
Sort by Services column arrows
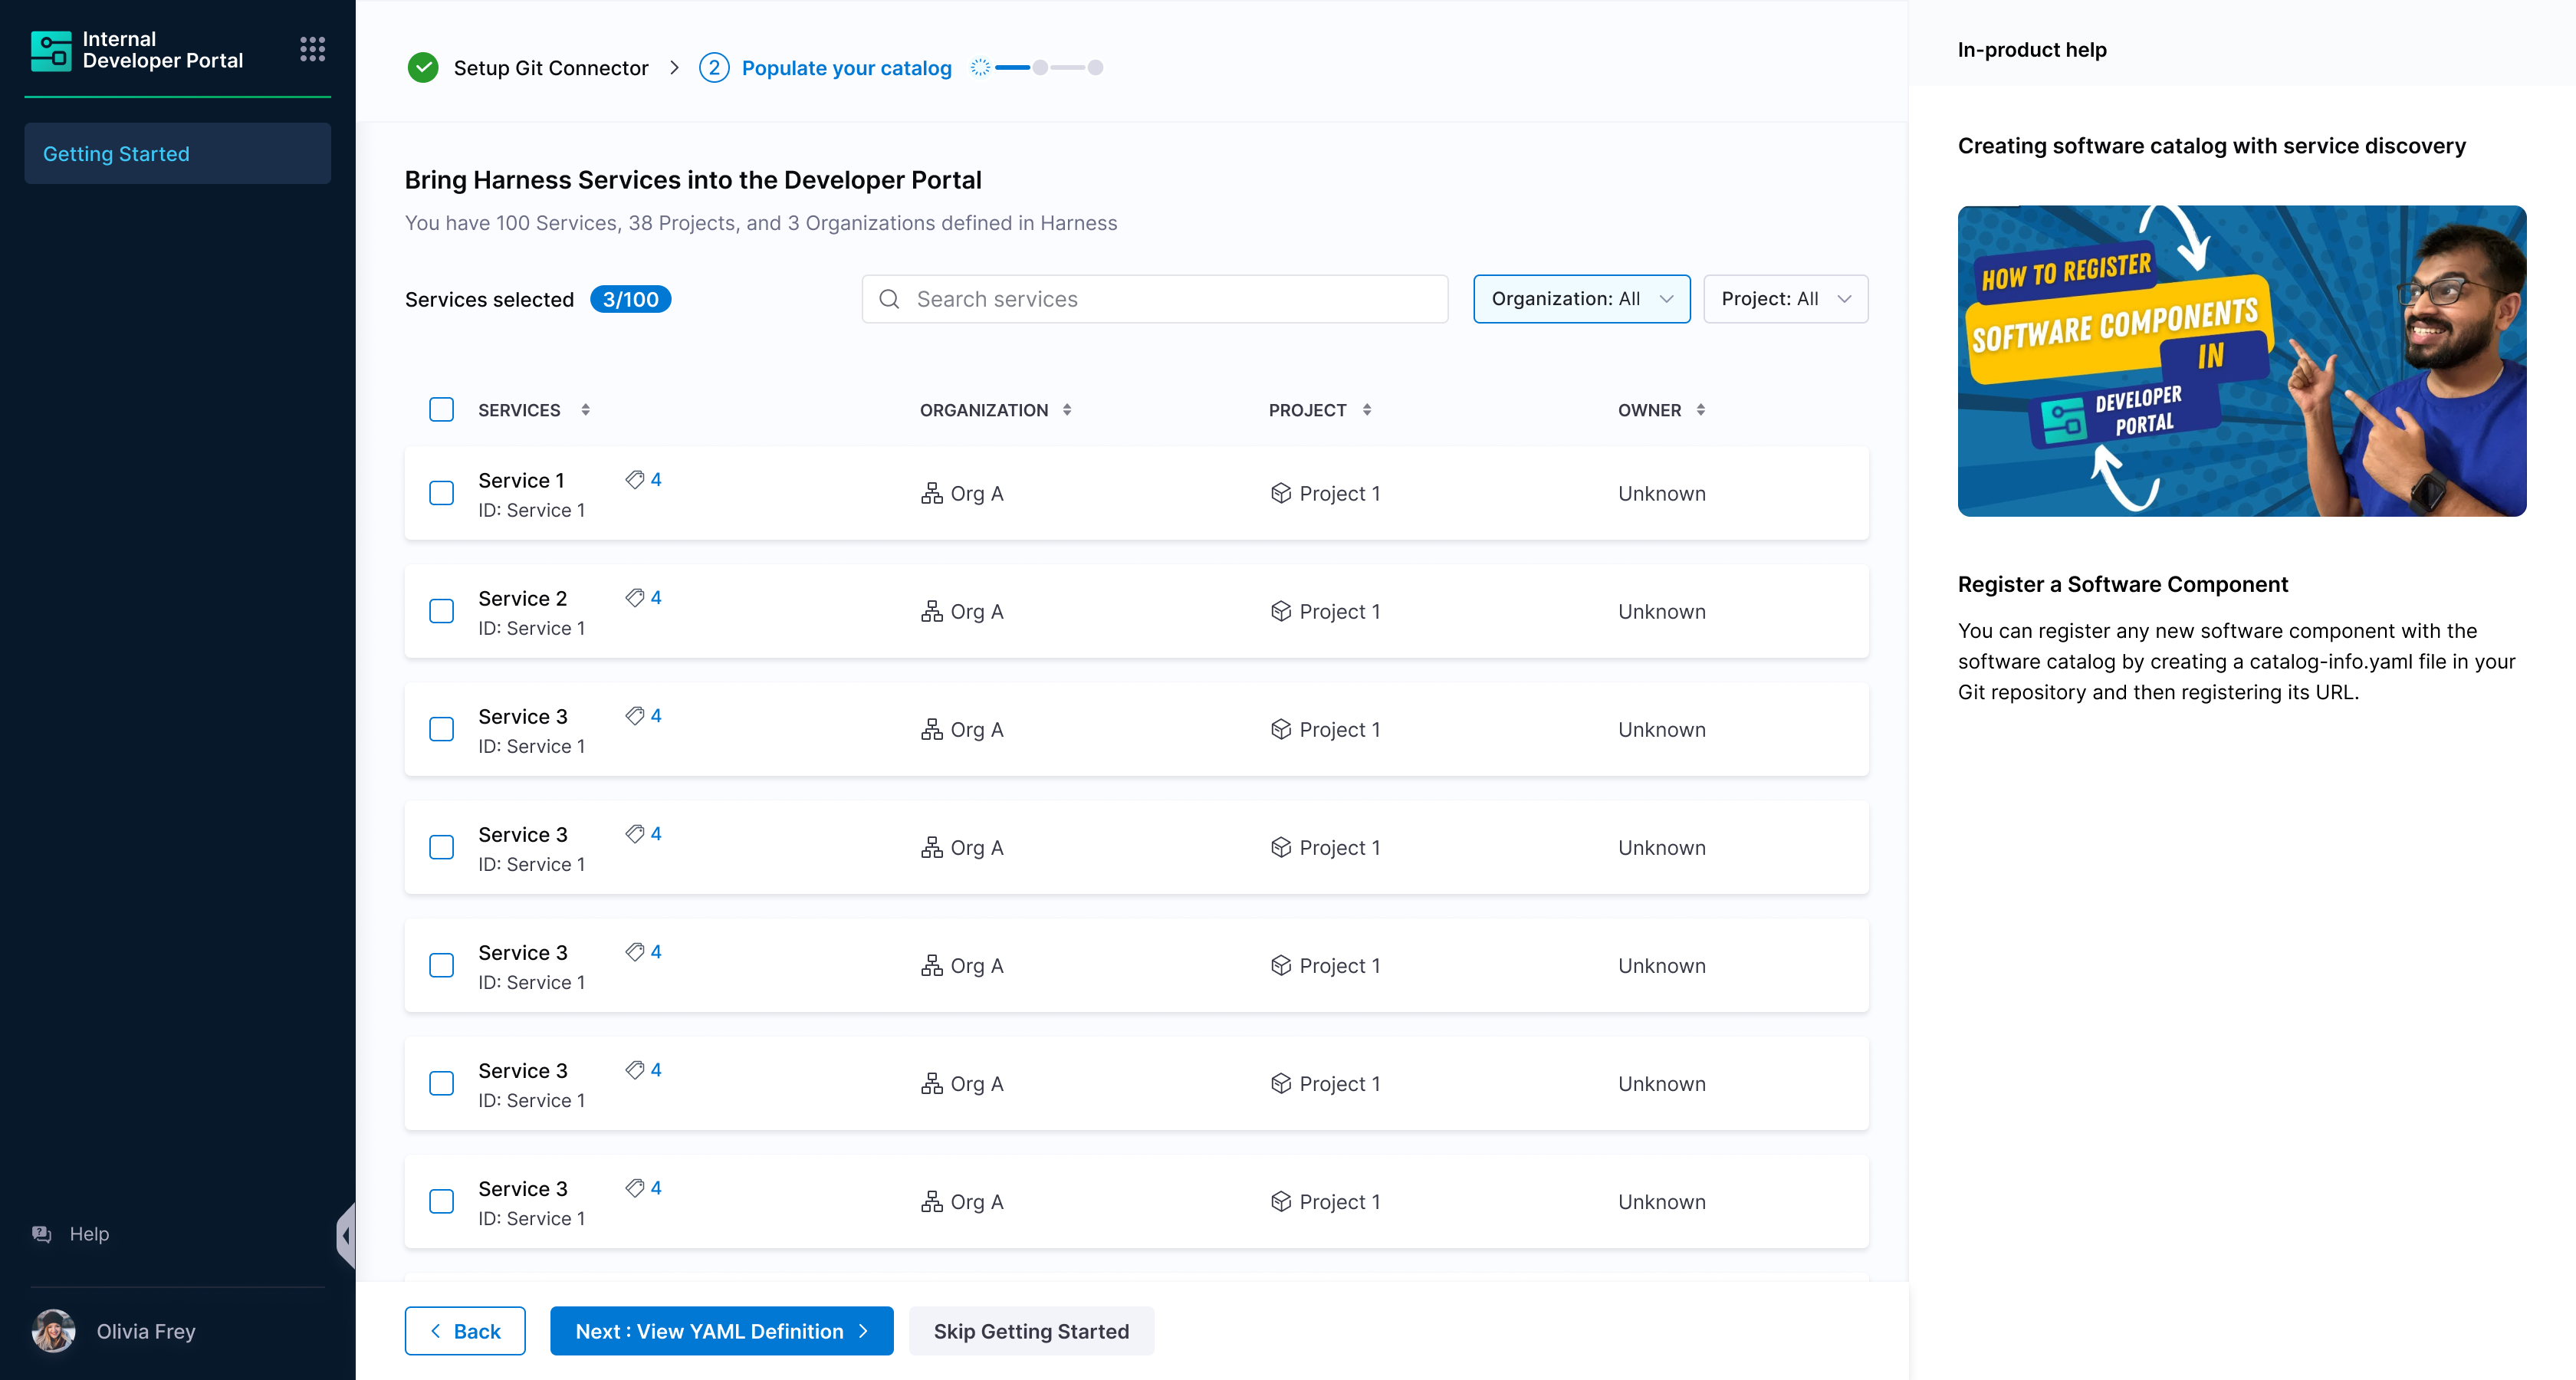[x=586, y=410]
